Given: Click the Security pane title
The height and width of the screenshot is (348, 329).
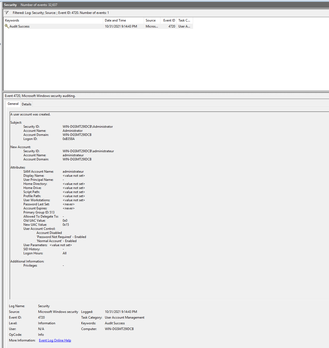Looking at the screenshot, I should coord(10,5).
